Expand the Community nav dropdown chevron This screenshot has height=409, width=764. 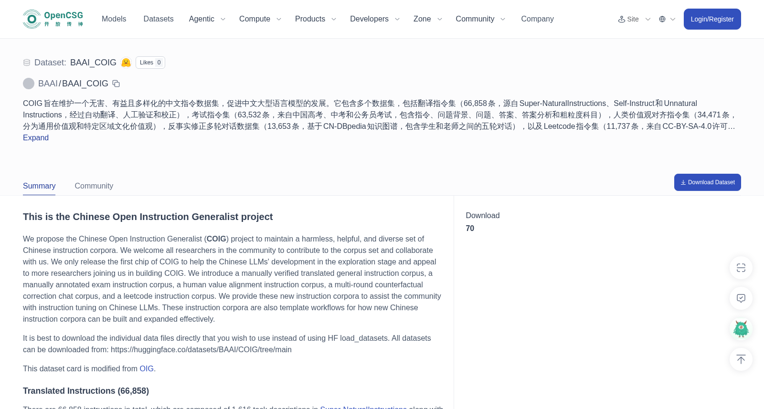pyautogui.click(x=503, y=19)
